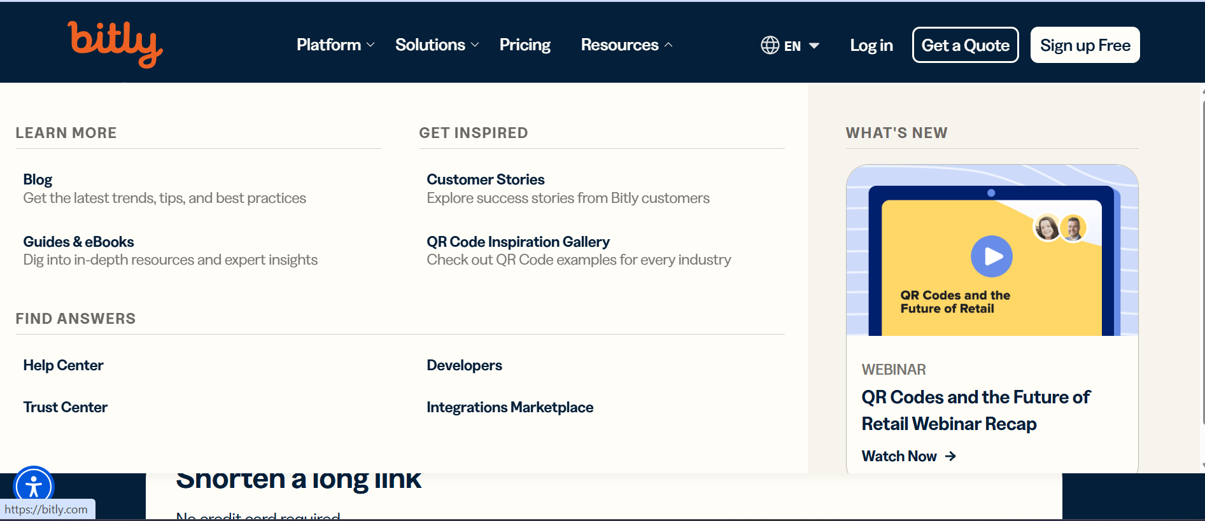Click the Log in link
Viewport: 1205px width, 521px height.
click(x=871, y=45)
